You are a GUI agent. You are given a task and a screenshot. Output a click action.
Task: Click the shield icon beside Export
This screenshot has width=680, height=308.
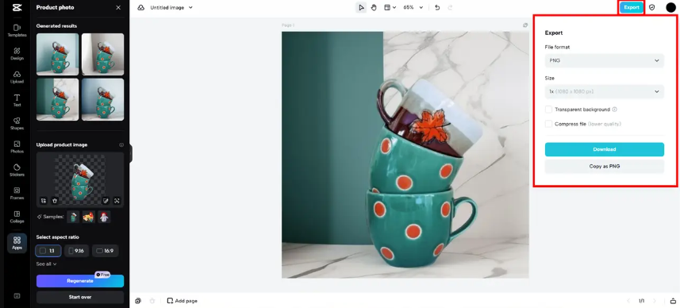coord(651,7)
